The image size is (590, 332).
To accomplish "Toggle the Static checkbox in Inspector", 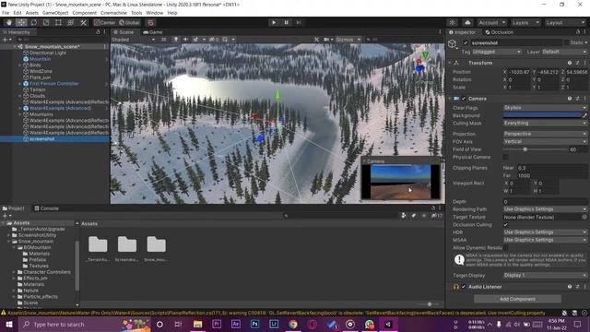I will coord(567,43).
